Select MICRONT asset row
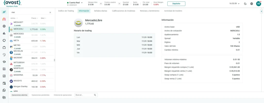This screenshot has height=103, width=264. tap(31, 58)
